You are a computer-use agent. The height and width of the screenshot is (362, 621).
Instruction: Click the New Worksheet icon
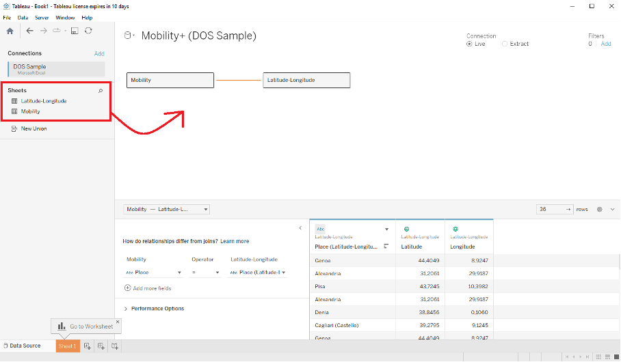pos(88,346)
